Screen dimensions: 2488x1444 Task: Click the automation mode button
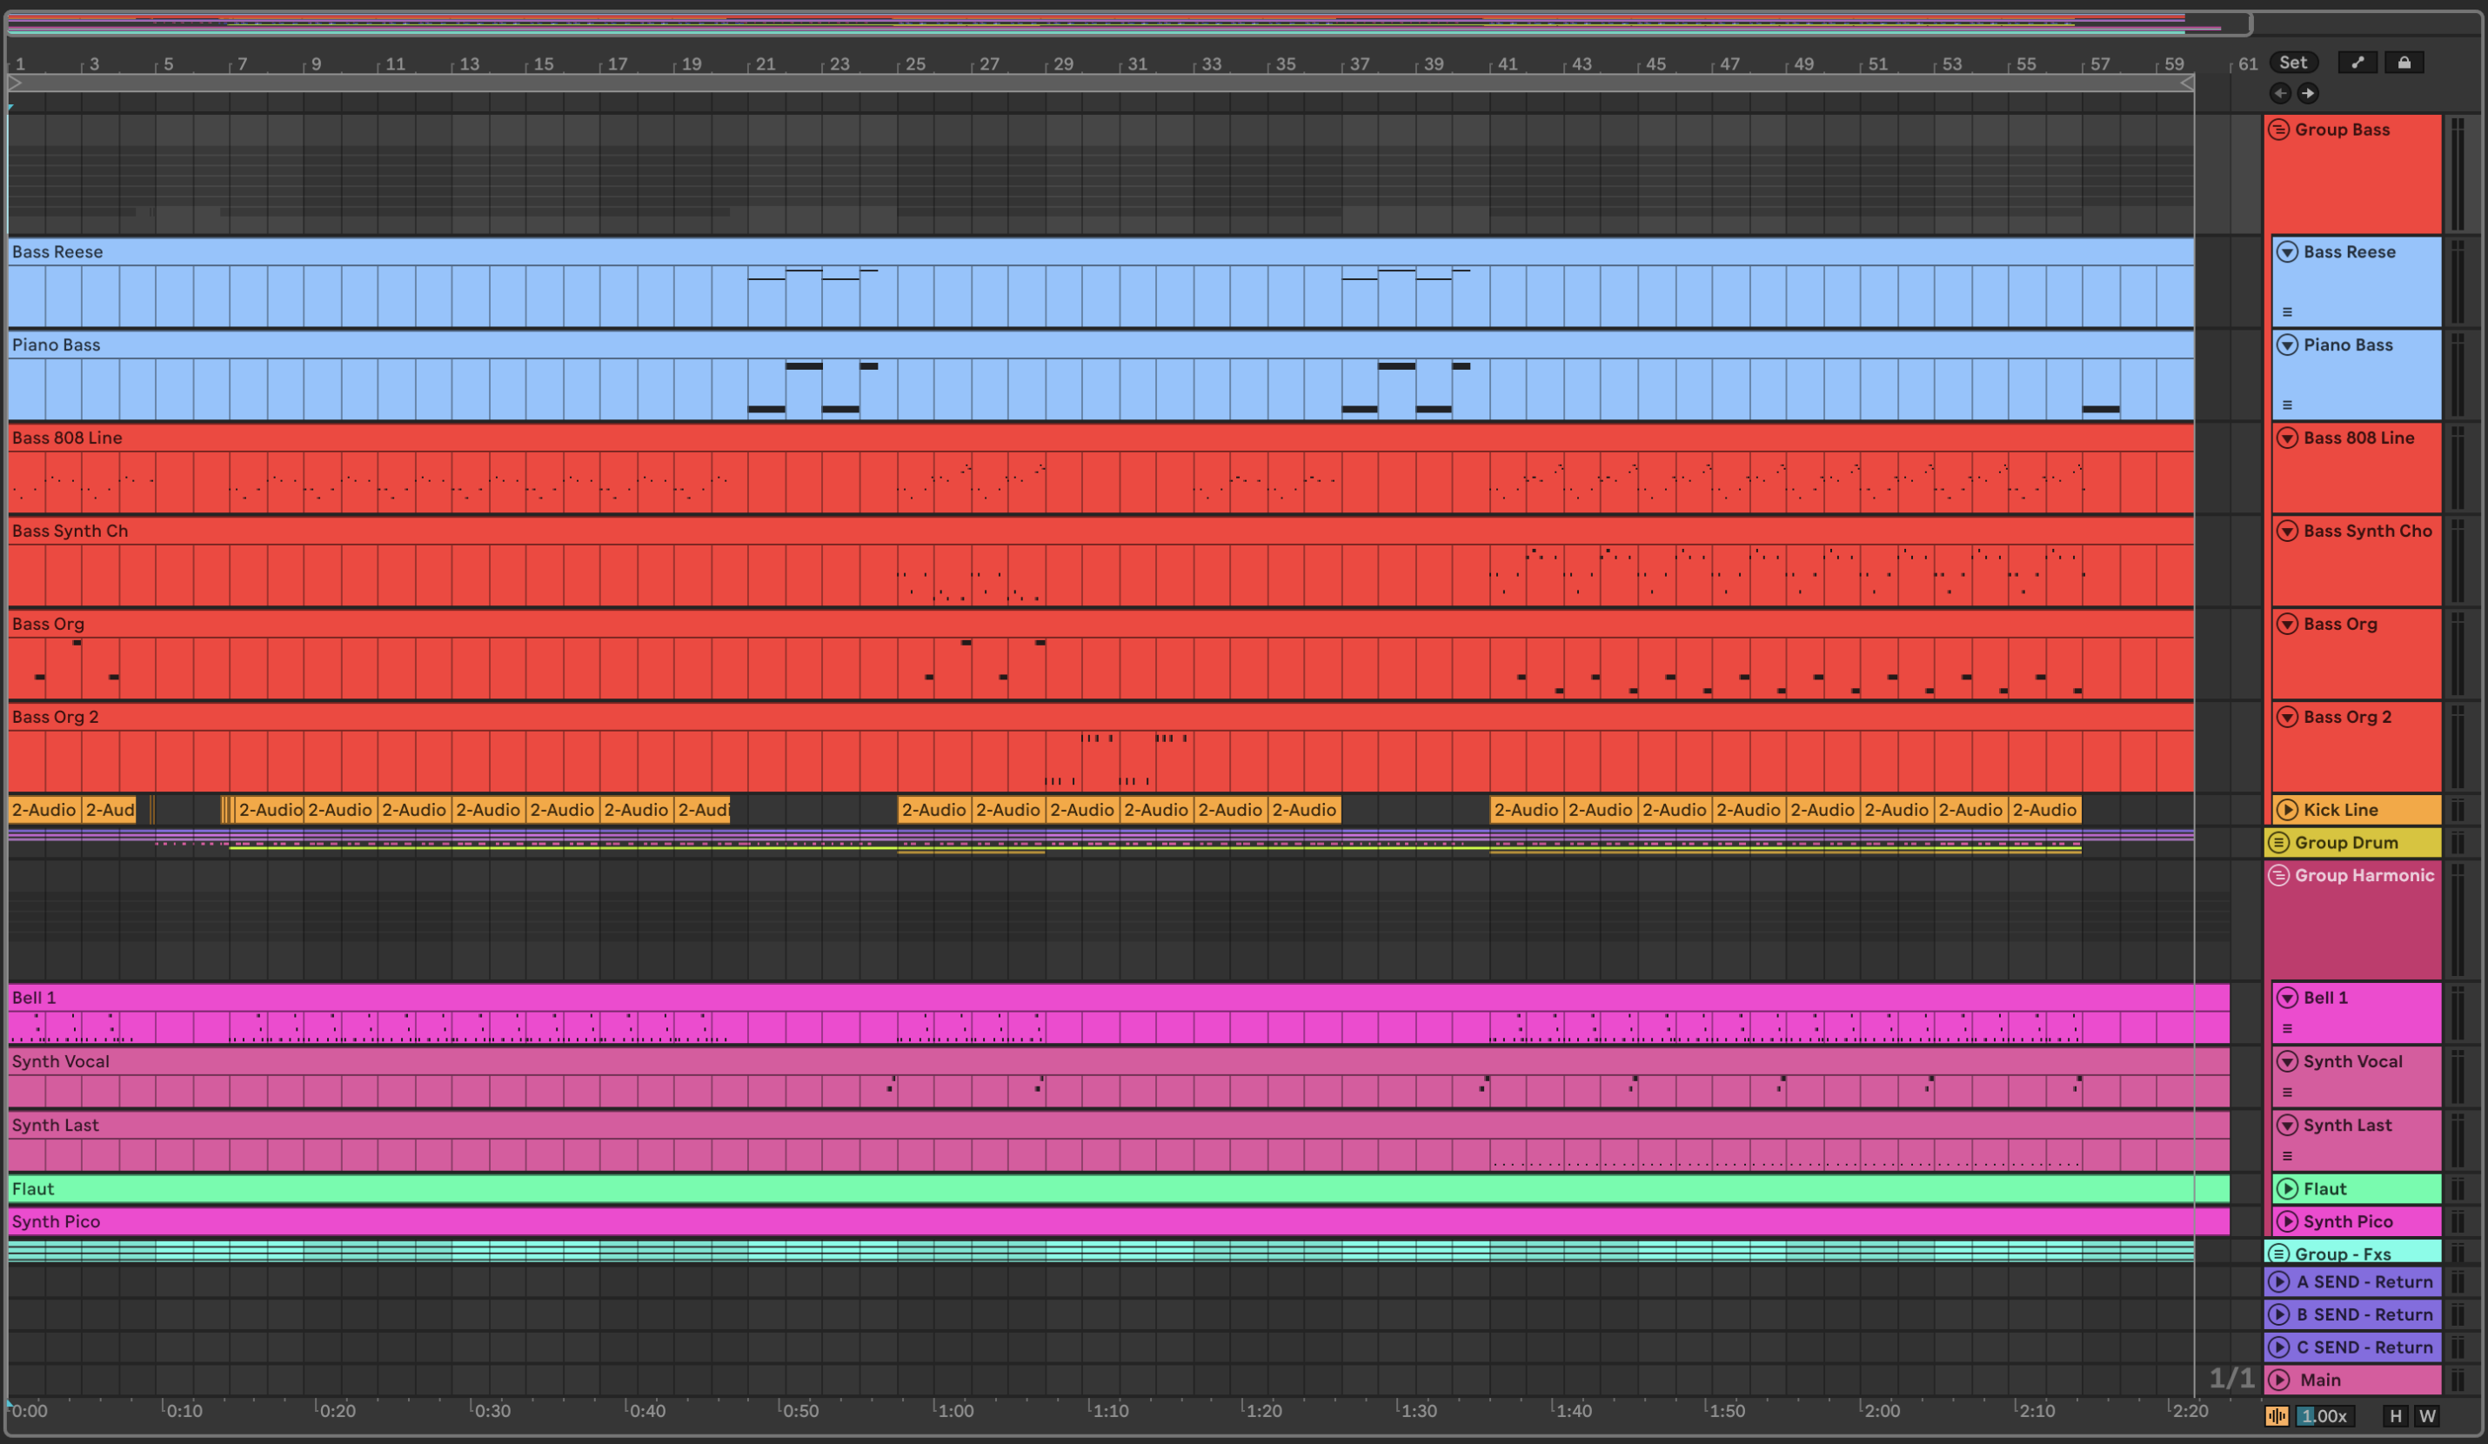(x=2358, y=62)
